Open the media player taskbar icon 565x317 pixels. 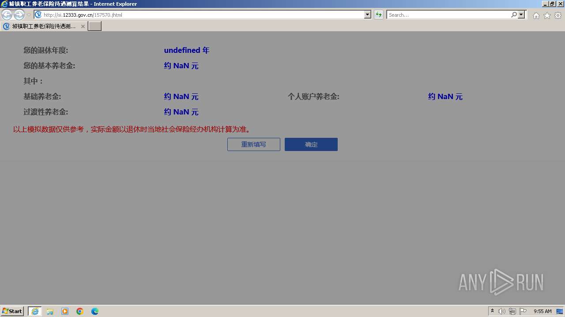coord(65,311)
